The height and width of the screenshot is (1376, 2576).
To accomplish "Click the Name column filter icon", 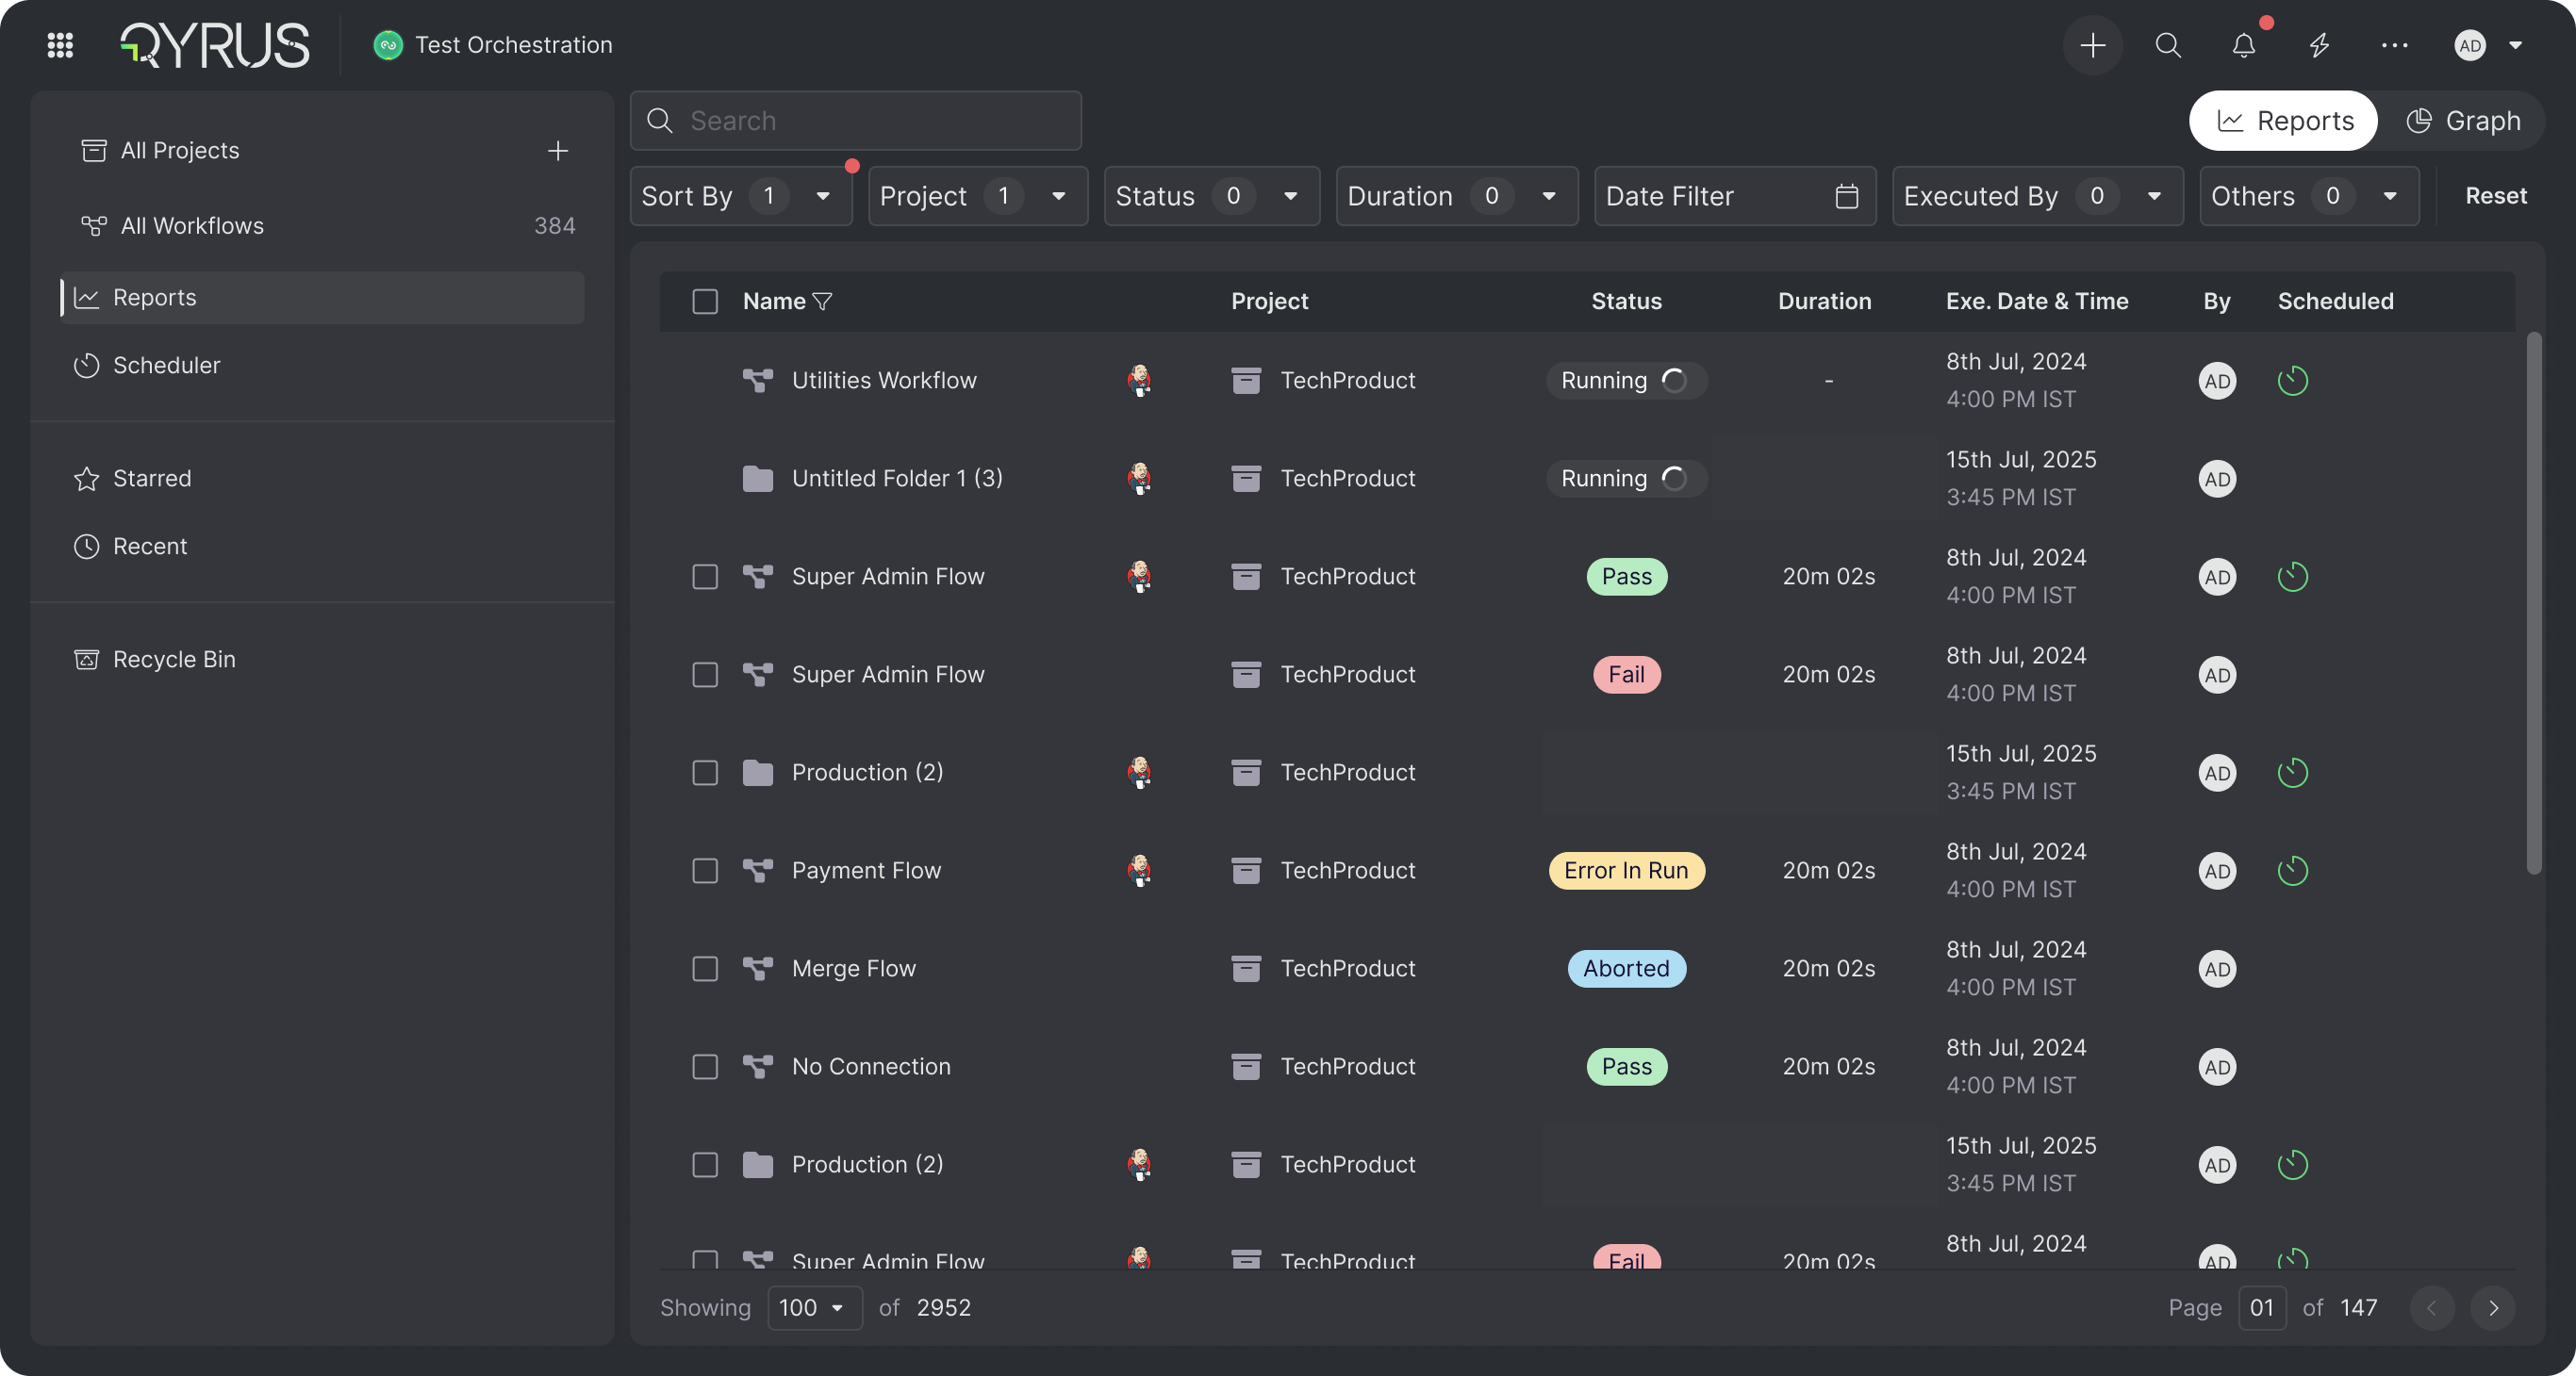I will coord(823,302).
